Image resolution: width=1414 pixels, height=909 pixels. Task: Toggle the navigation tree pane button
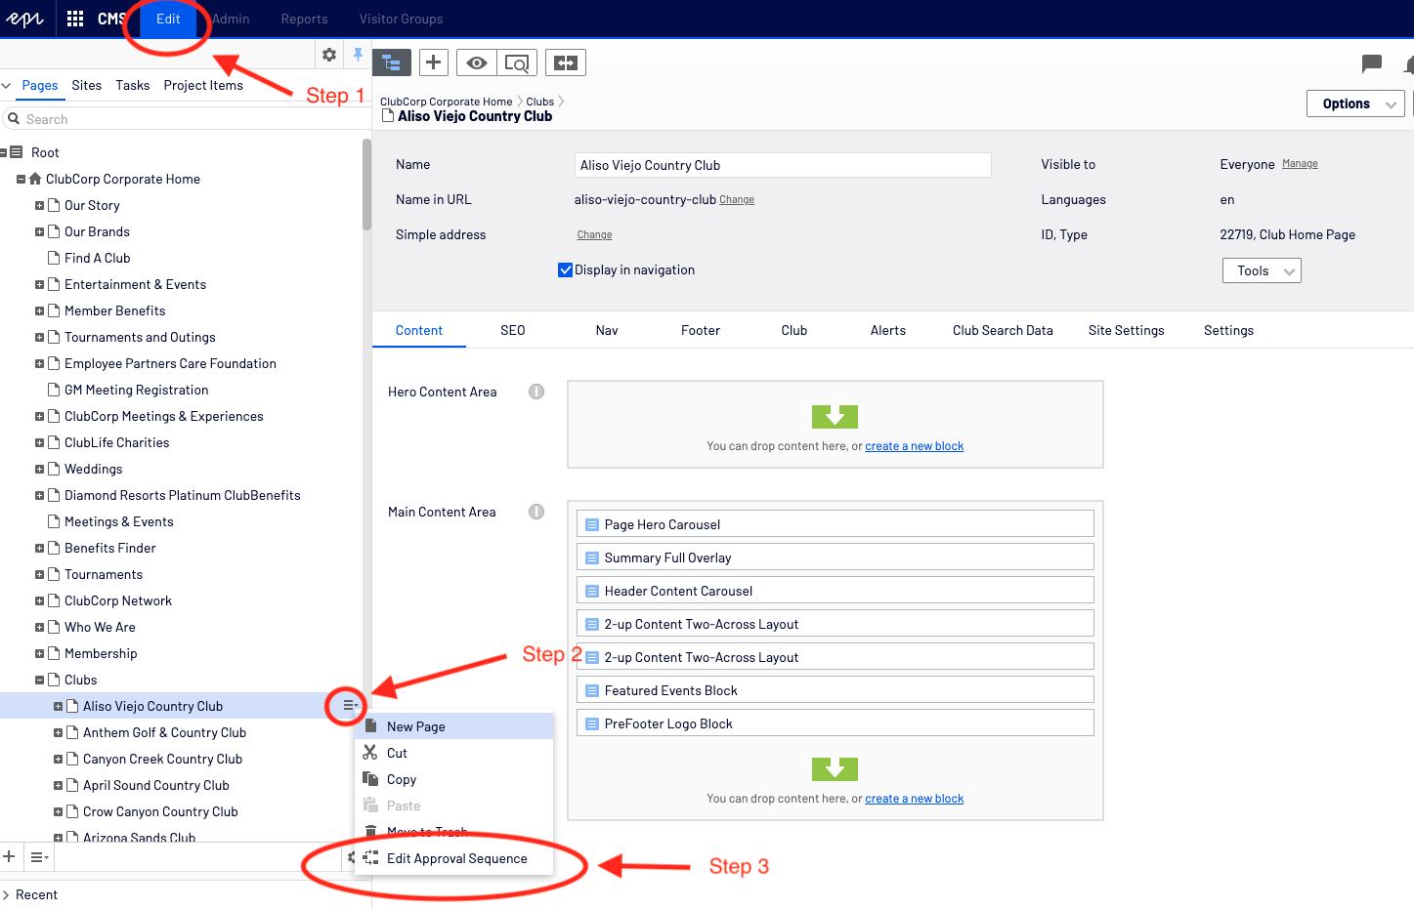coord(392,62)
